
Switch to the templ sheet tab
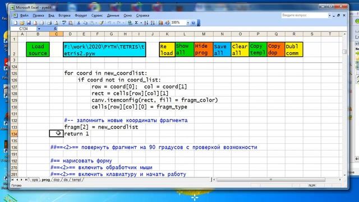coord(76,180)
